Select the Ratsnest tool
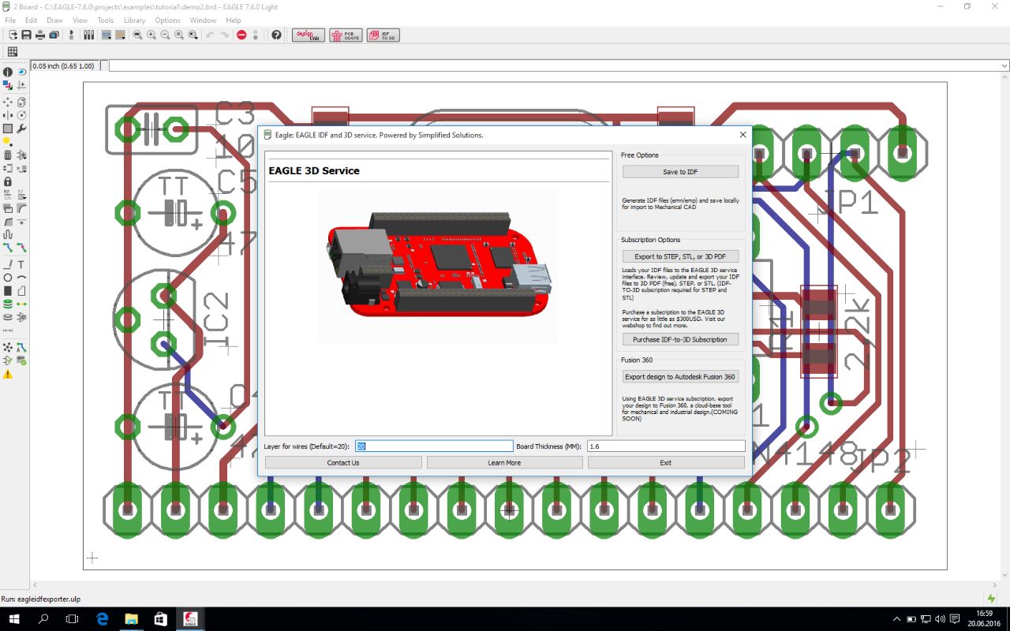This screenshot has height=631, width=1010. pyautogui.click(x=8, y=347)
